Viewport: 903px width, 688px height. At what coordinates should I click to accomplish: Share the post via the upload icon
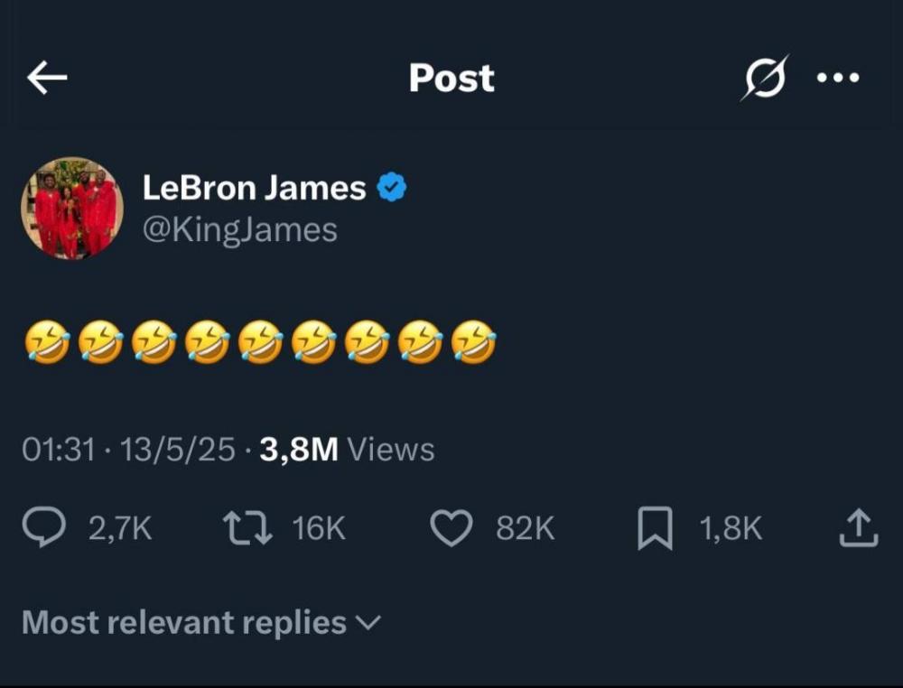(859, 528)
